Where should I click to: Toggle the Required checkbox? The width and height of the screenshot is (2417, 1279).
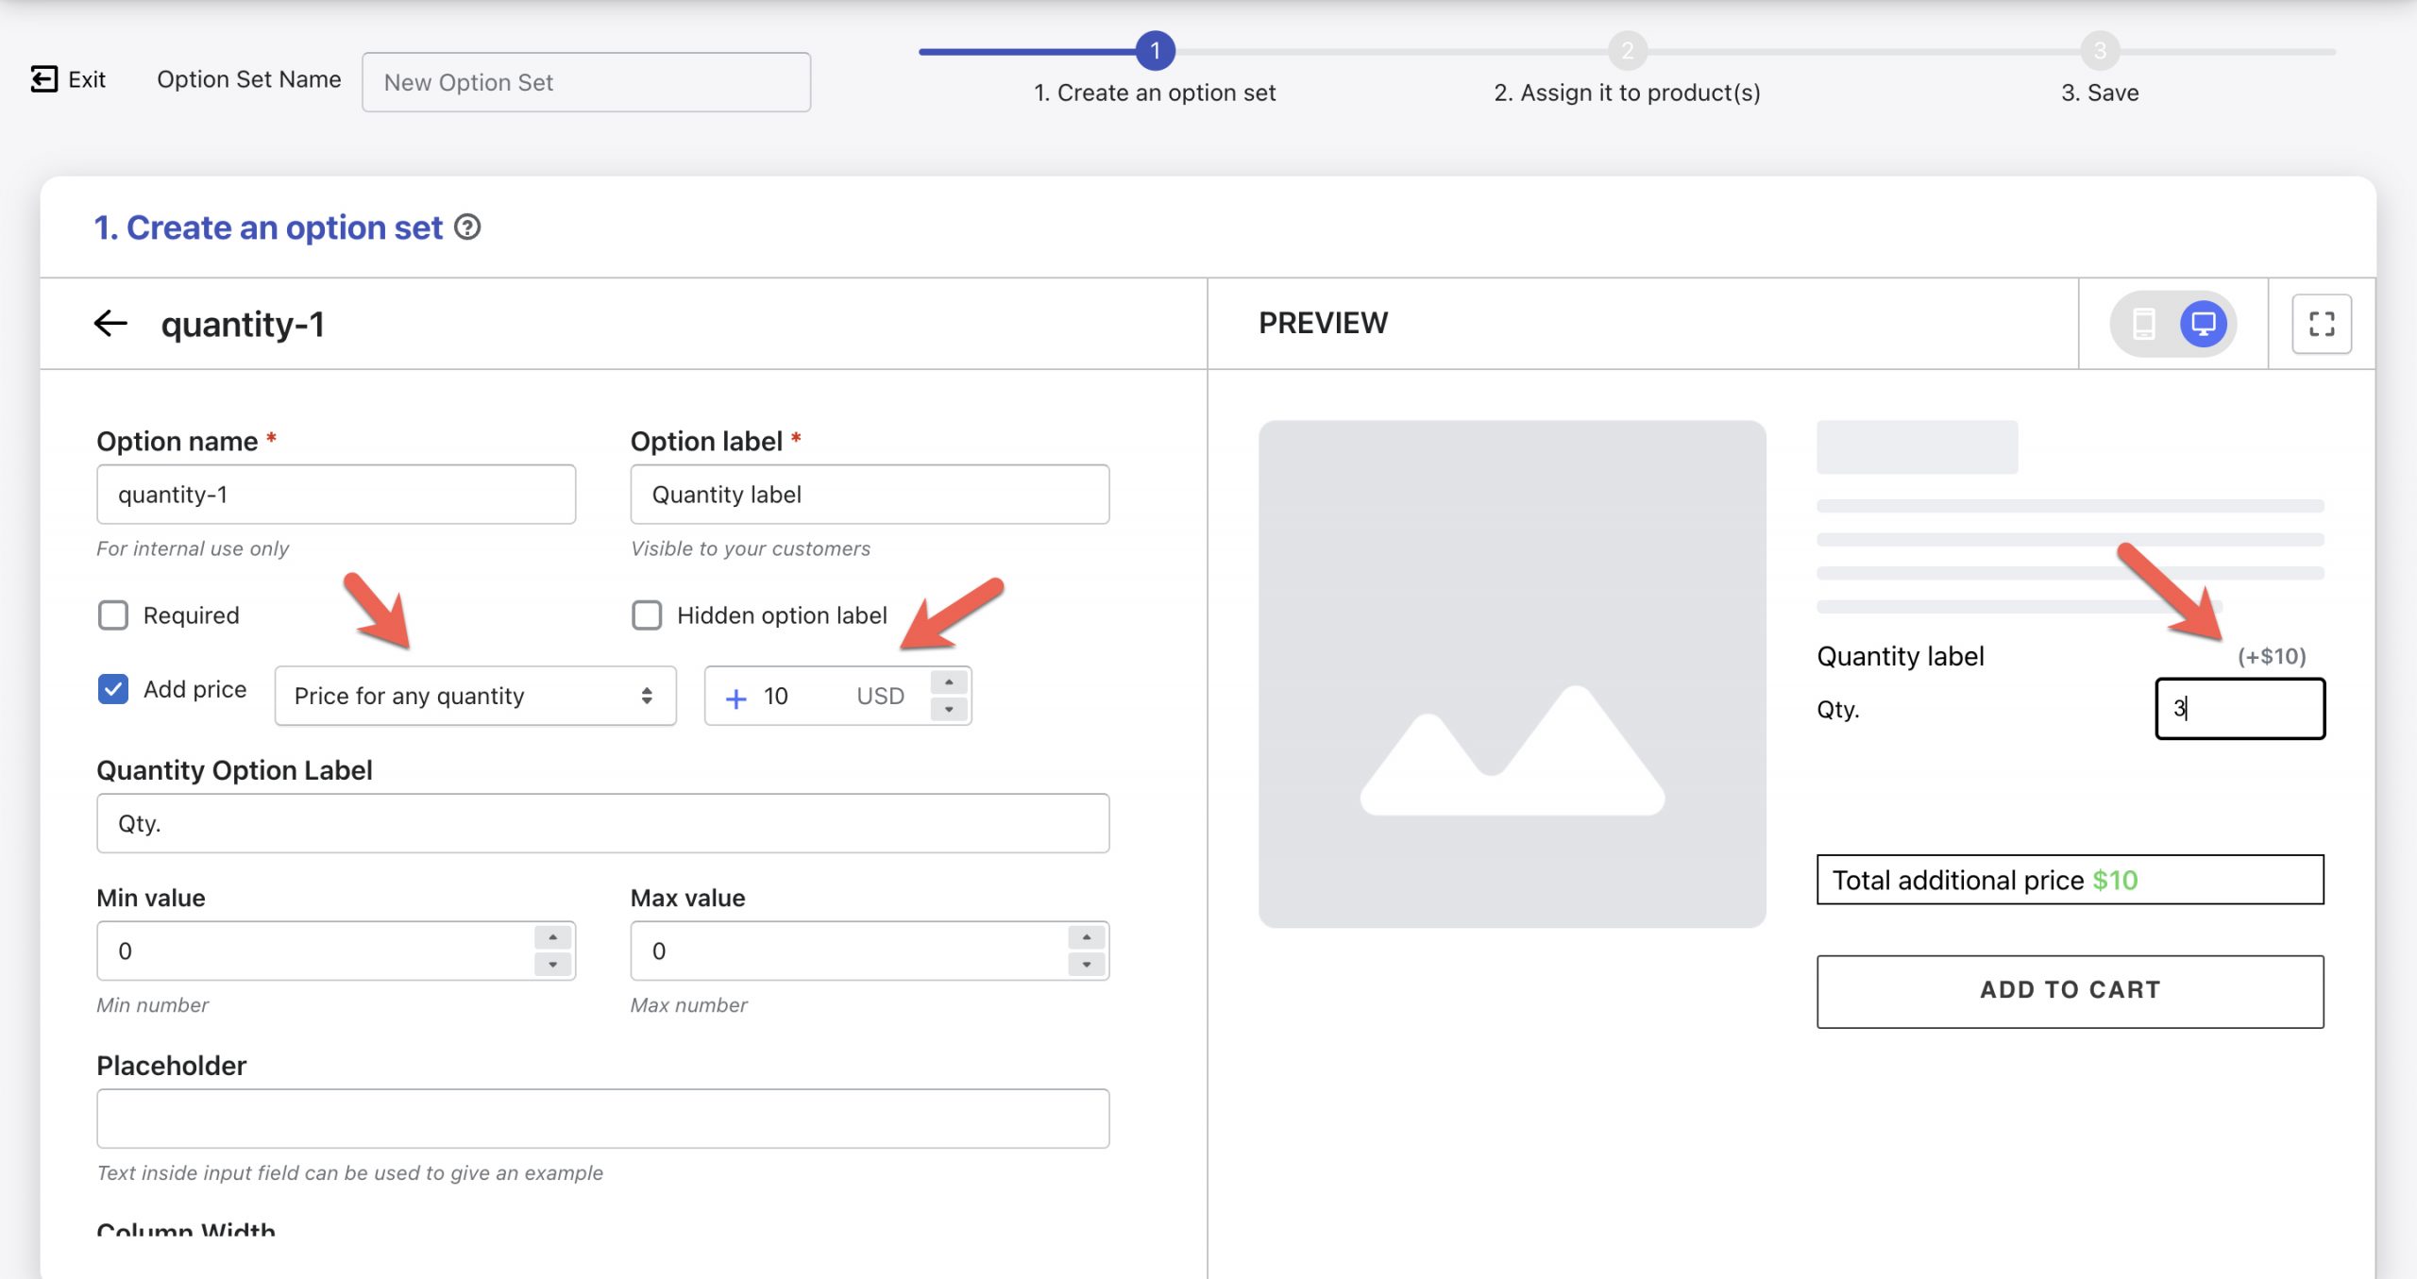click(113, 614)
